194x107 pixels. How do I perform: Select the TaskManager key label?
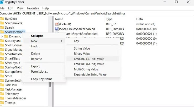tap(14, 89)
